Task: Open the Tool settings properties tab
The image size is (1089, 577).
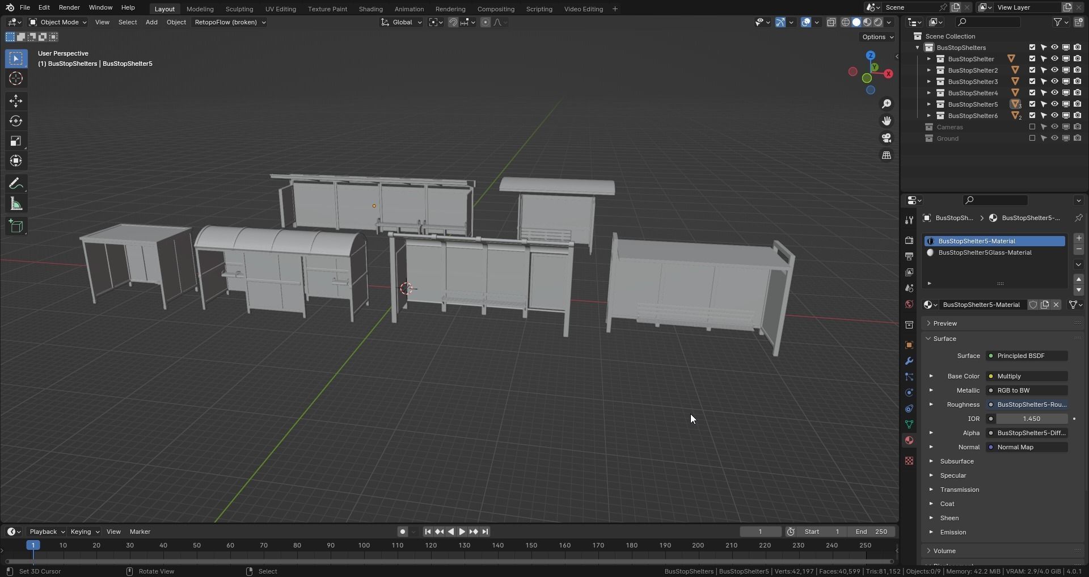Action: 909,220
